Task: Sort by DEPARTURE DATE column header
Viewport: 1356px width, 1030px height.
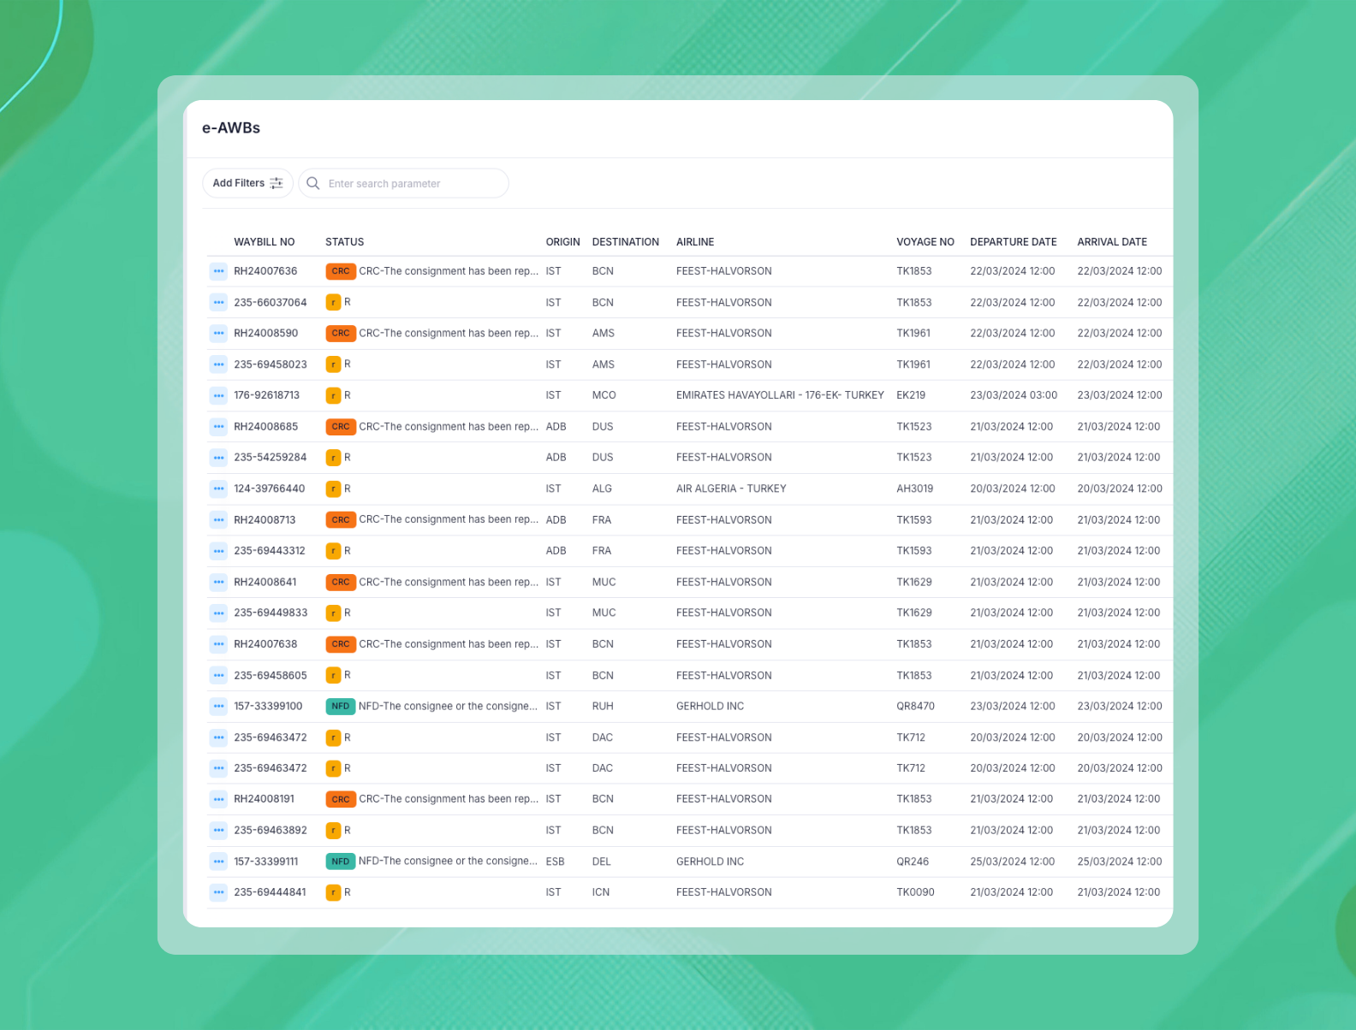Action: coord(1014,242)
